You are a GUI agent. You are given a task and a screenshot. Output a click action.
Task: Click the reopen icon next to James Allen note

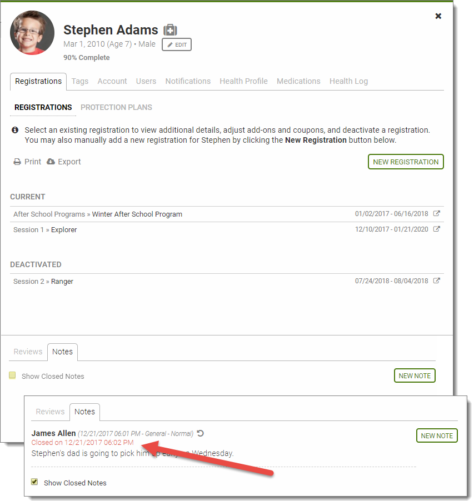(201, 433)
